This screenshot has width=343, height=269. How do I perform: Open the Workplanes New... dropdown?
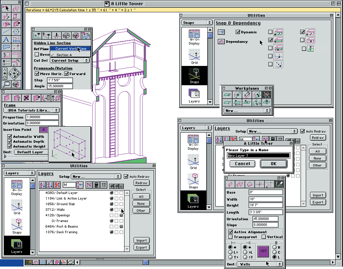pyautogui.click(x=247, y=110)
